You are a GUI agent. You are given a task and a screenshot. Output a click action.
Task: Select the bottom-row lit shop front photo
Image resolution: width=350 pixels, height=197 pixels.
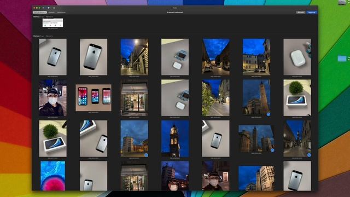[135, 176]
